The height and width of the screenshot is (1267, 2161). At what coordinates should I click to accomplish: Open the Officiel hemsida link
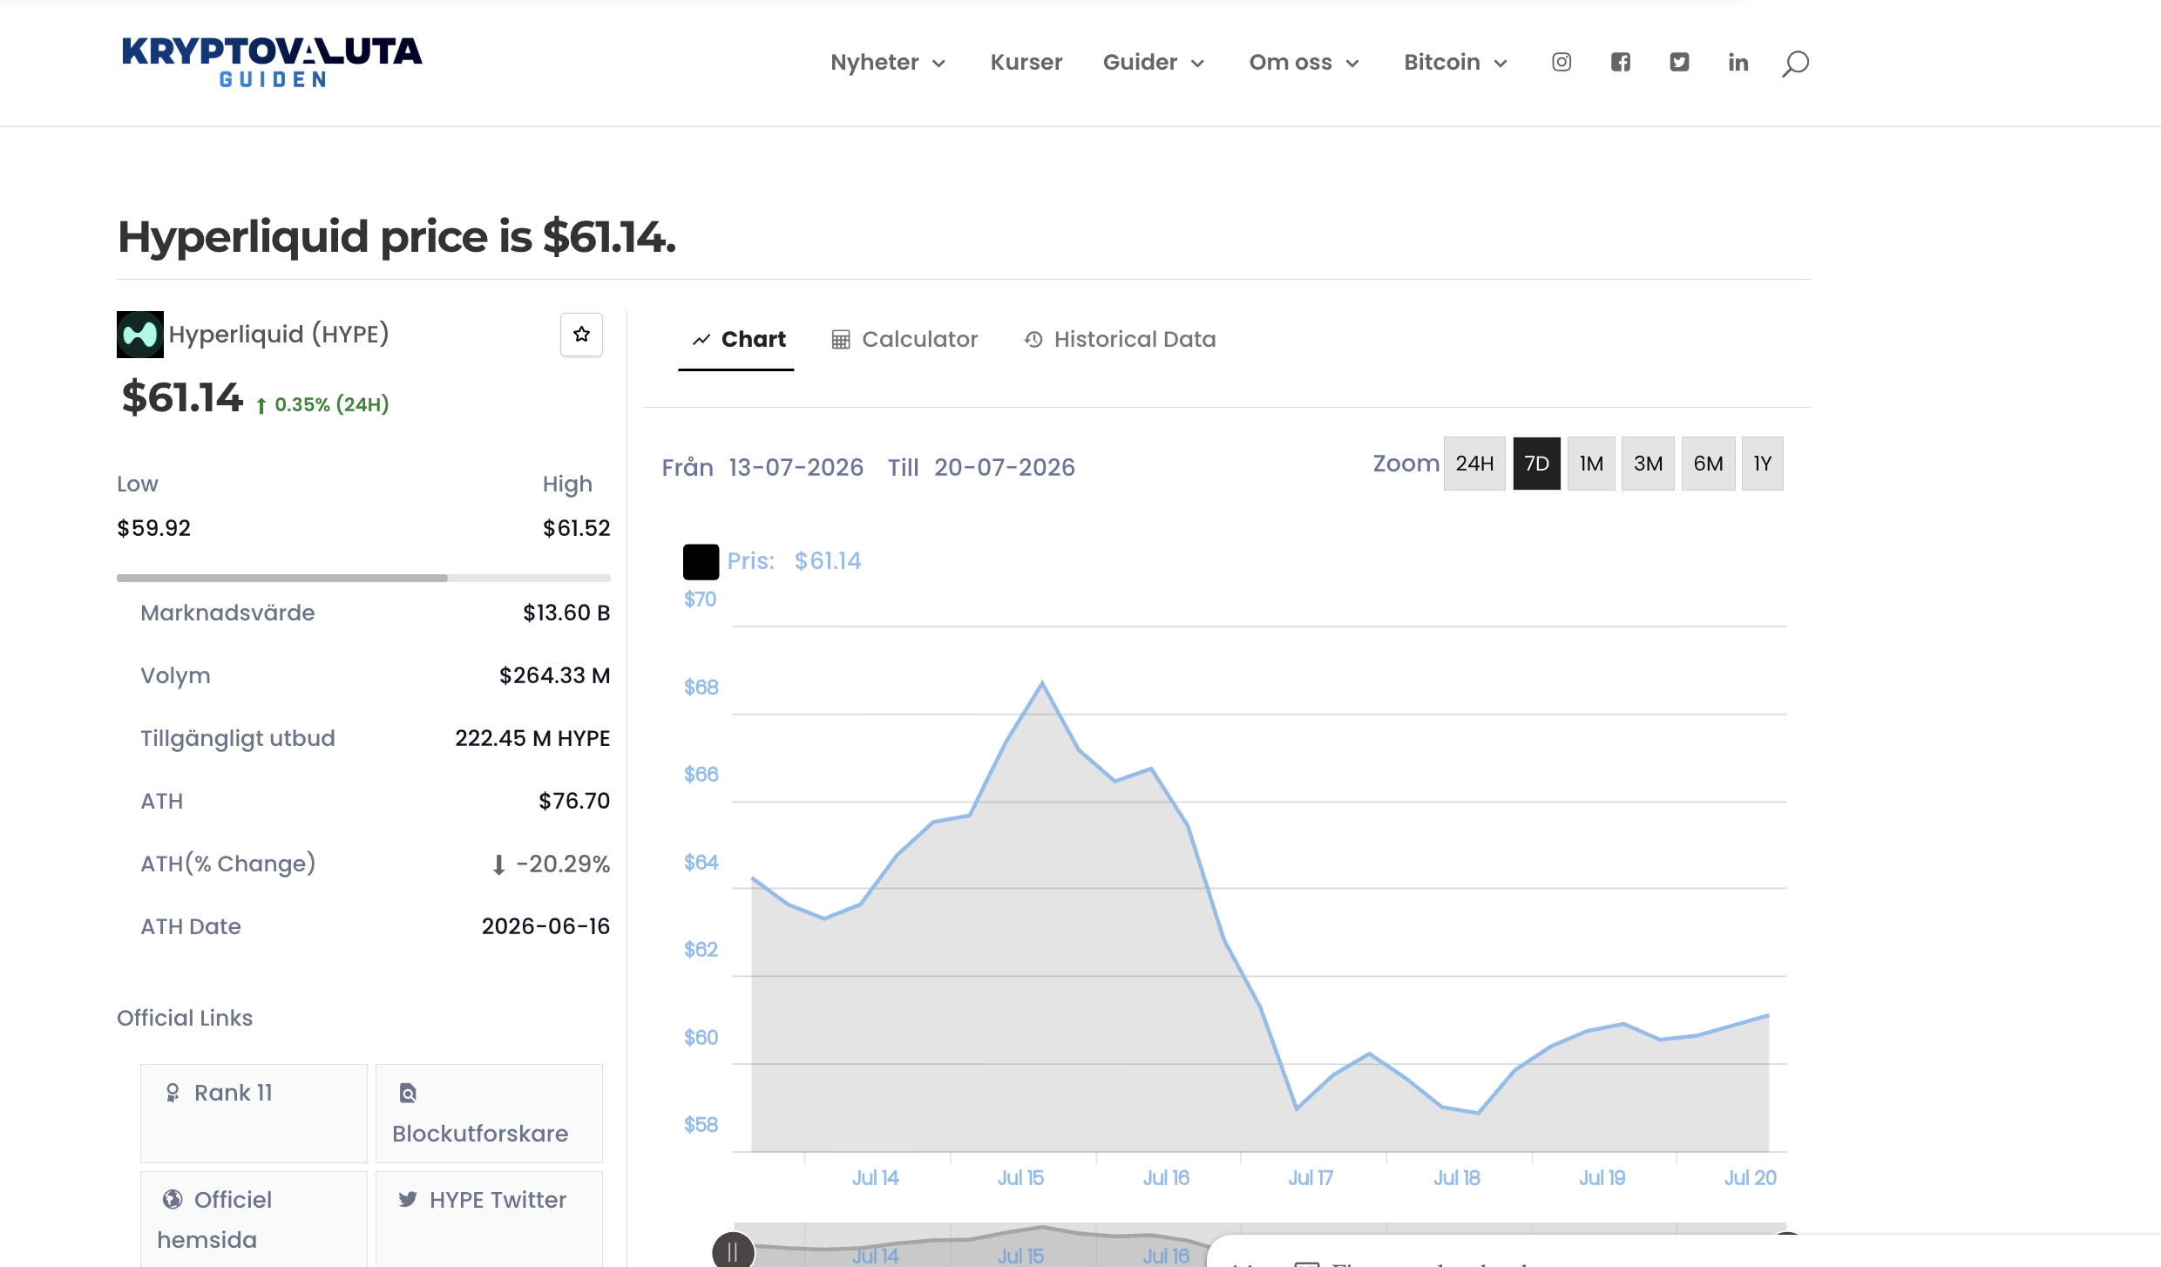(254, 1219)
